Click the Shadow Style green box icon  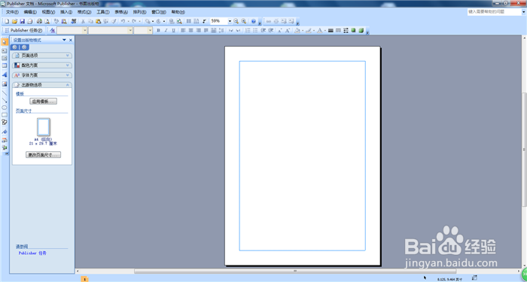354,31
